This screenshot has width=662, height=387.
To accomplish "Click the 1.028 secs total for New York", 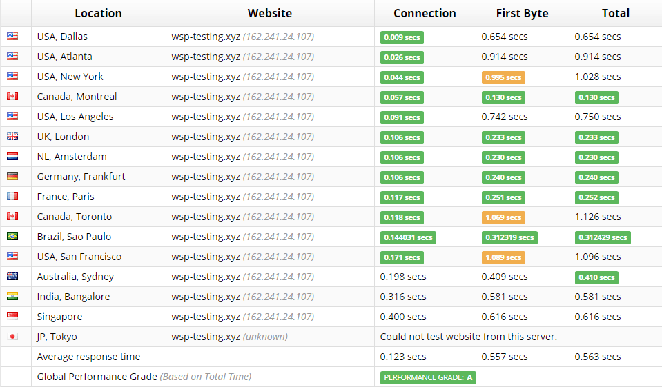I will (x=598, y=77).
